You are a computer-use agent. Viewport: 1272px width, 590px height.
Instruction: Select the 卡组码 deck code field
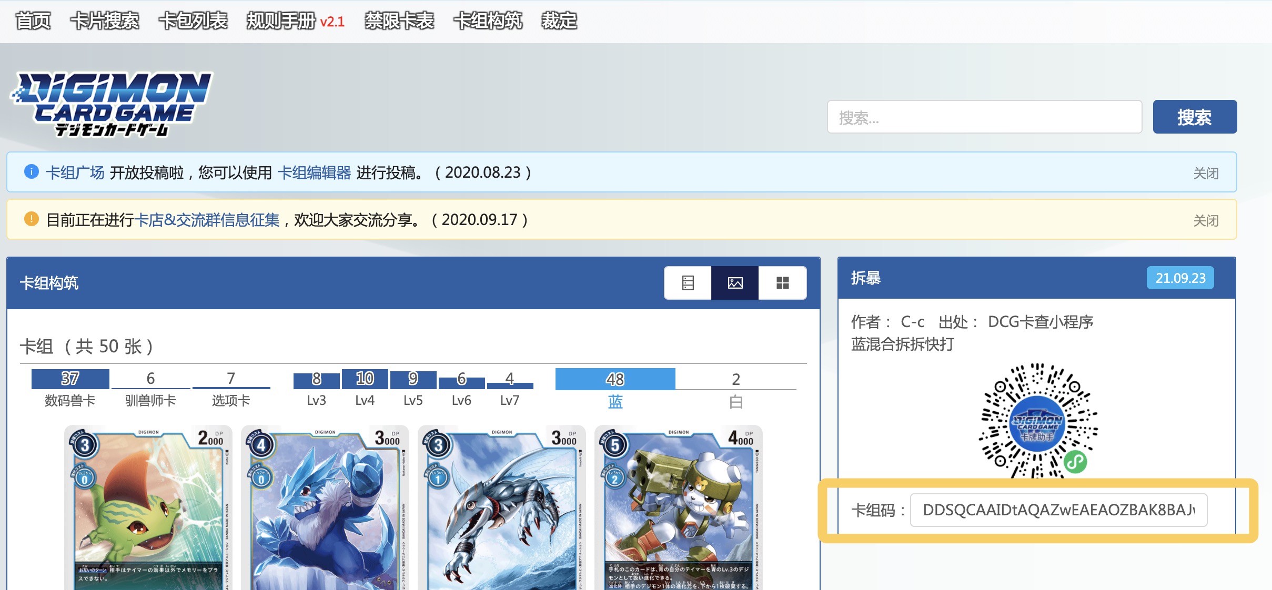tap(1058, 510)
